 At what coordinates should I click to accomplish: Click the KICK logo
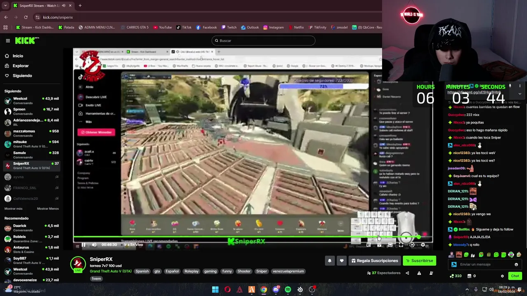pyautogui.click(x=27, y=40)
